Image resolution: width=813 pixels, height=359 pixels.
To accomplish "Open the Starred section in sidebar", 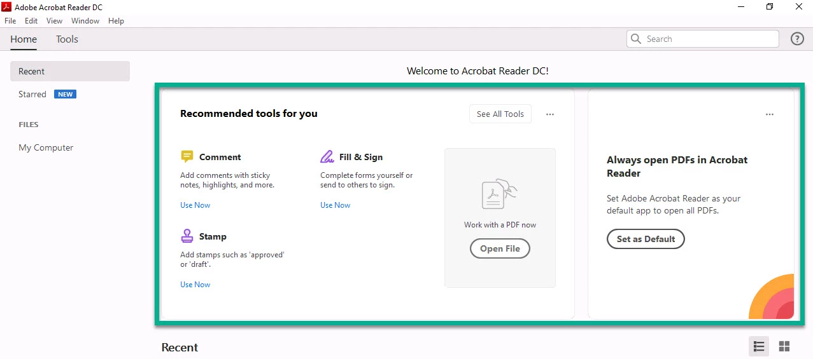I will [32, 94].
